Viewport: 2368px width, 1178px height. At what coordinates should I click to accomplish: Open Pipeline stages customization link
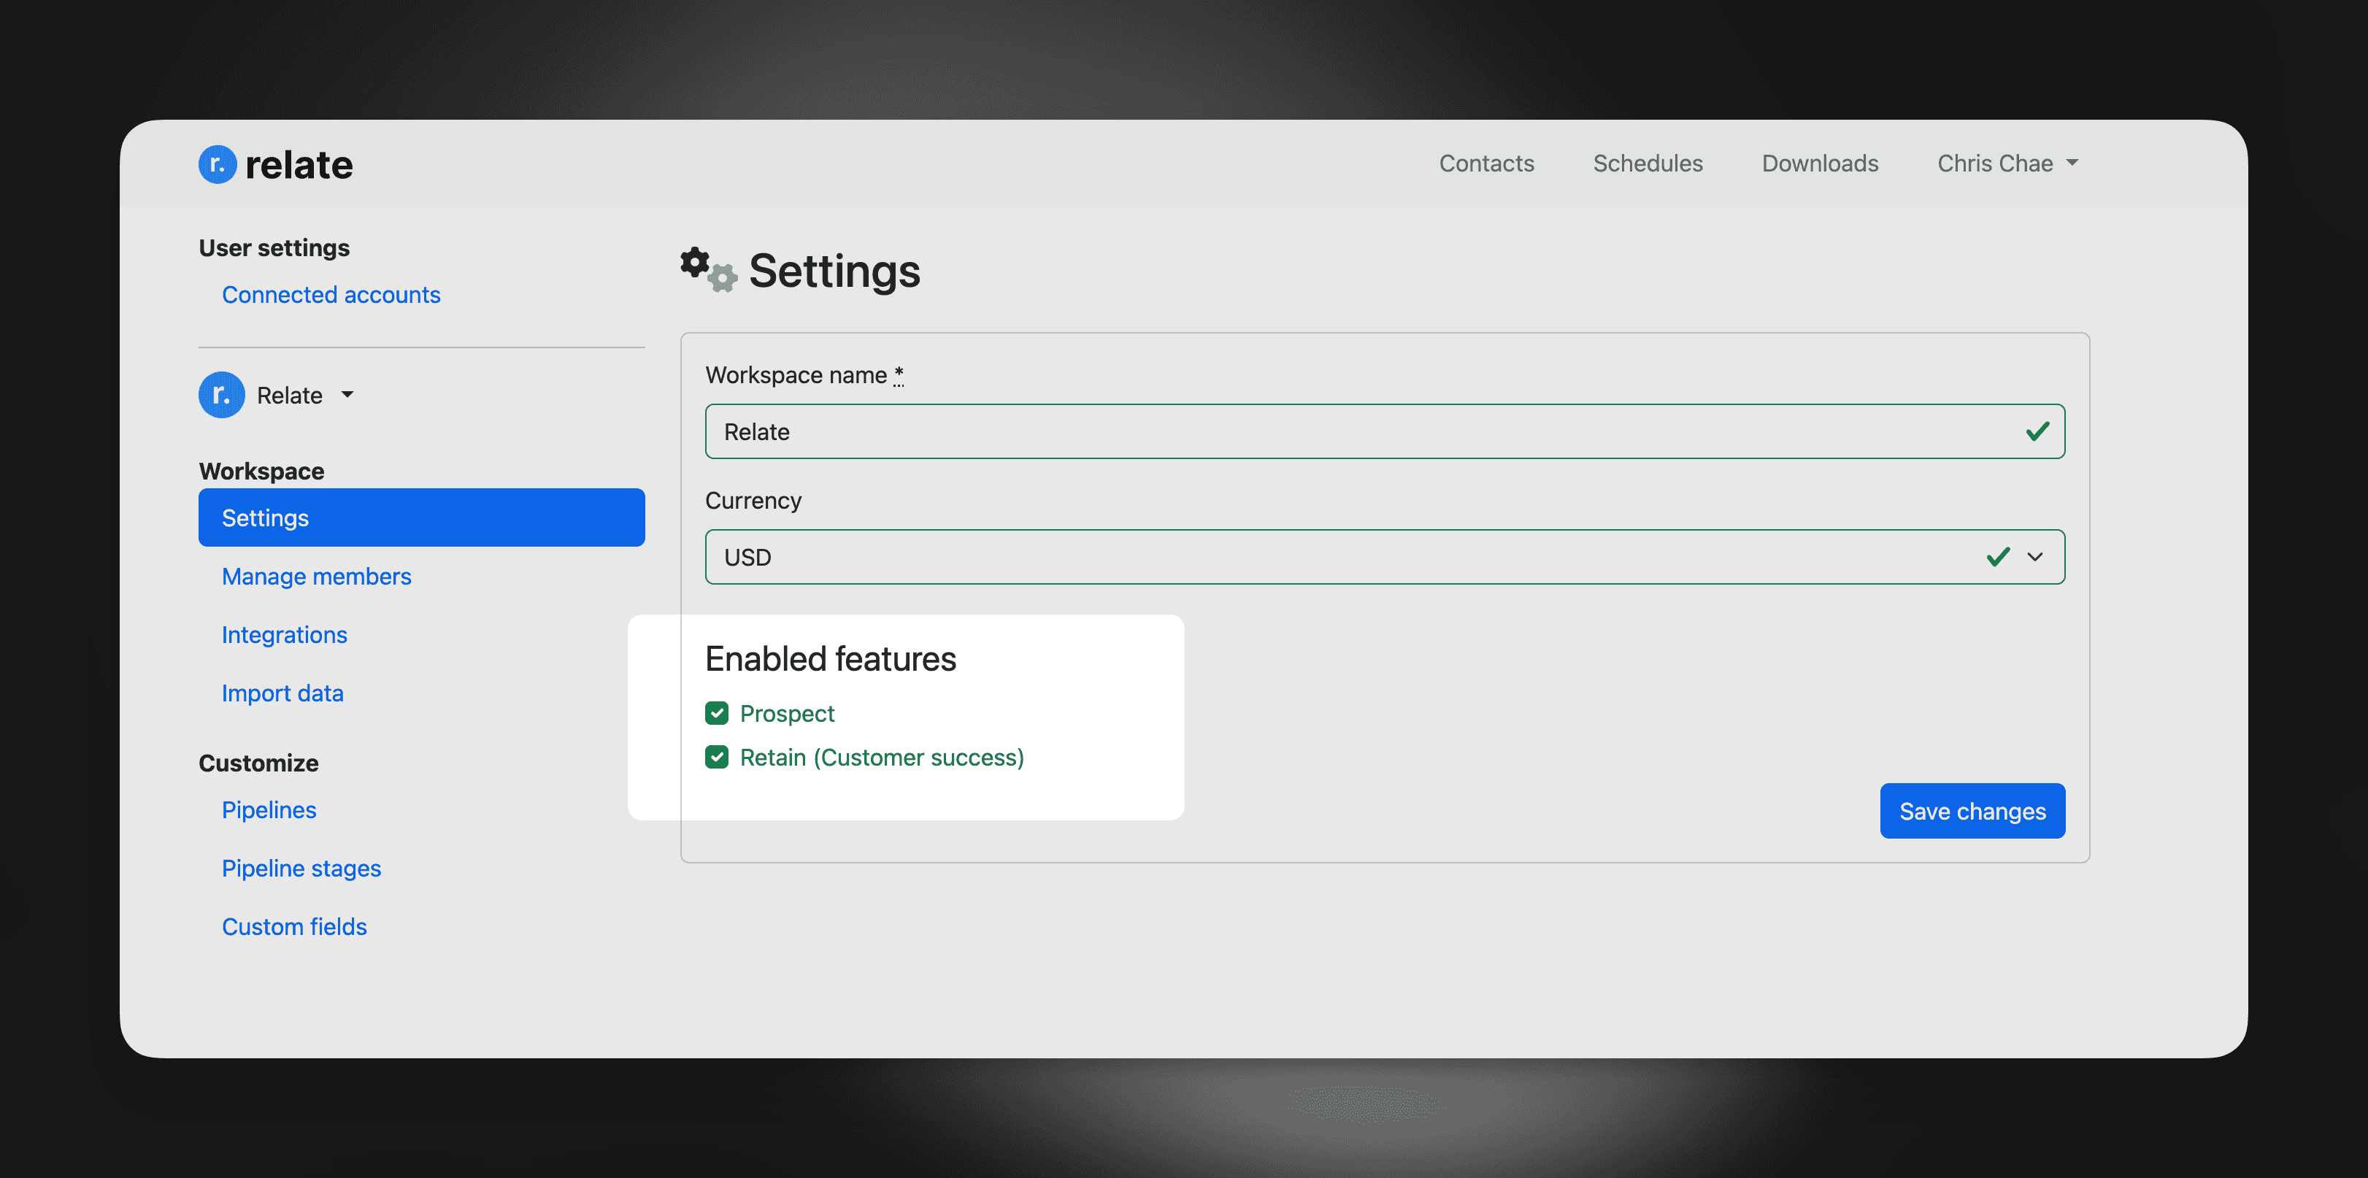(301, 869)
